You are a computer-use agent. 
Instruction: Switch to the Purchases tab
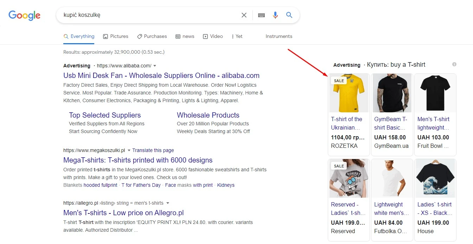coord(152,36)
